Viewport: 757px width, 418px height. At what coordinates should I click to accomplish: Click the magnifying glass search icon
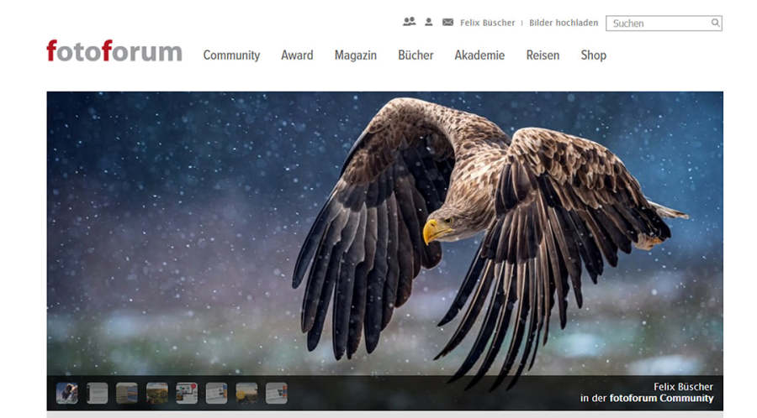pos(715,24)
